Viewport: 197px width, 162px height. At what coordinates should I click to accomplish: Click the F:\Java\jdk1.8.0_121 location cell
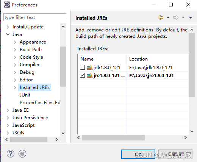click(x=151, y=68)
